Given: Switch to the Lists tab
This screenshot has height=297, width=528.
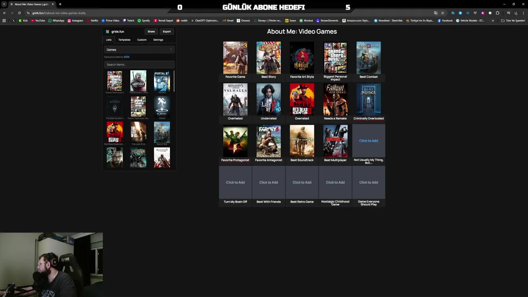Looking at the screenshot, I should click(x=108, y=40).
